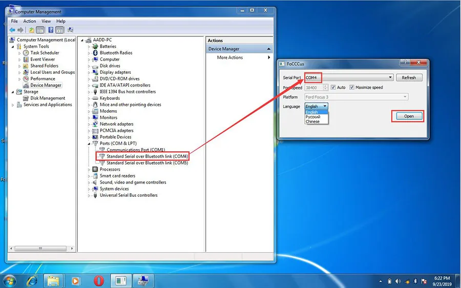This screenshot has width=461, height=288.
Task: Click the FoCCCus help question-mark button
Action: pyautogui.click(x=405, y=63)
